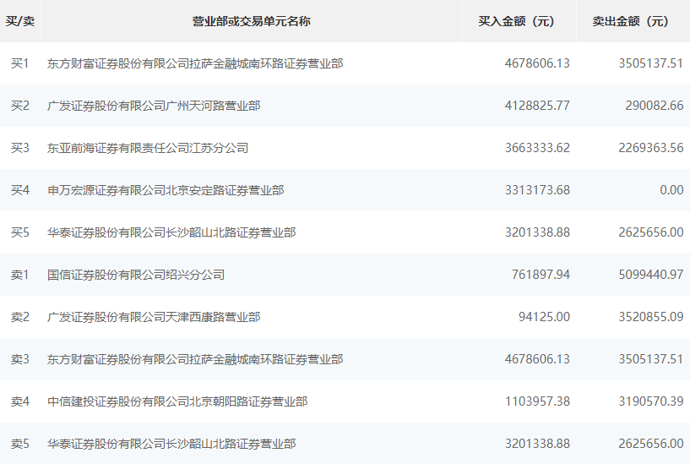Click 申万宏源证券有限公司北京安定路证券营业部
Viewport: 690px width, 464px height.
[x=166, y=190]
